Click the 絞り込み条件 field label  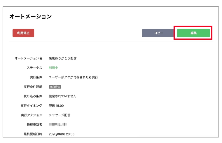(x=33, y=96)
